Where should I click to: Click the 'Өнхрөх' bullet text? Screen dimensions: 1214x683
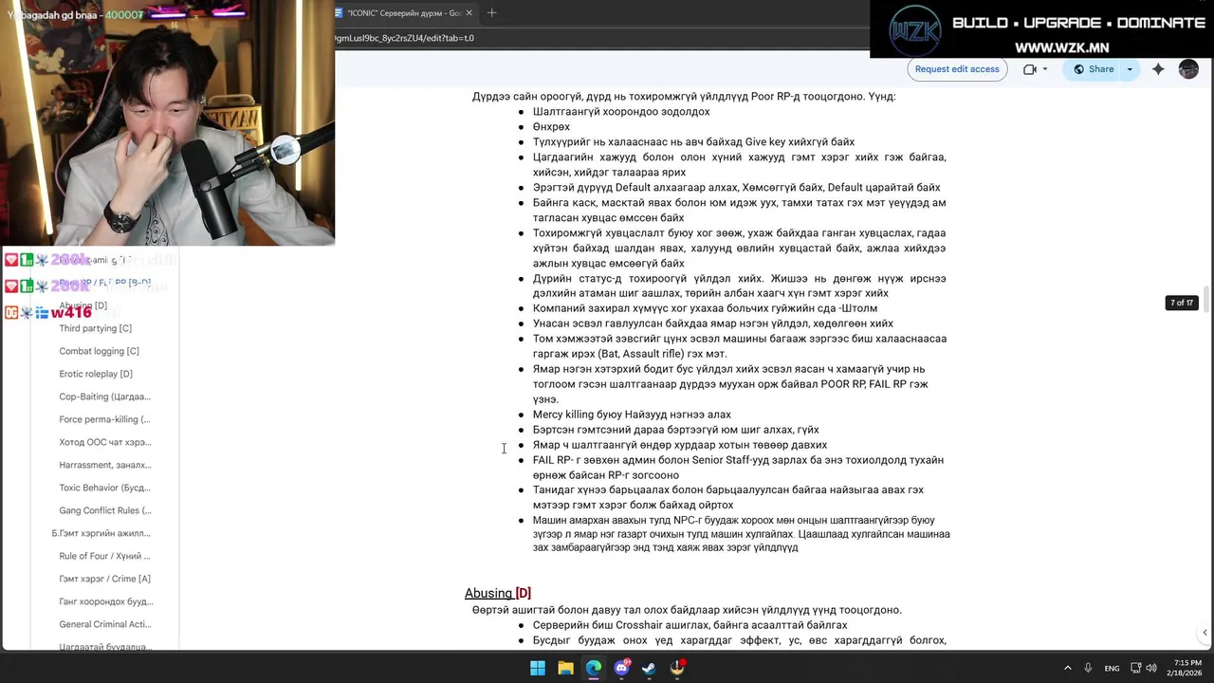(x=551, y=127)
